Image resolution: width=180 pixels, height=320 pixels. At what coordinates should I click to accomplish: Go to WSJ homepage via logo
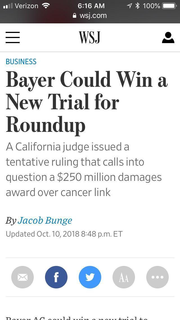click(90, 37)
